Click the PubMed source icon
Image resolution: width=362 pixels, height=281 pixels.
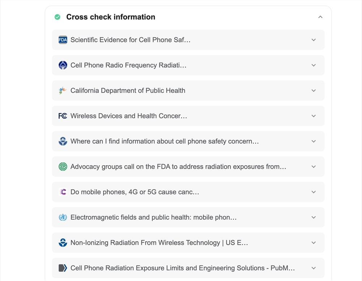[63, 268]
